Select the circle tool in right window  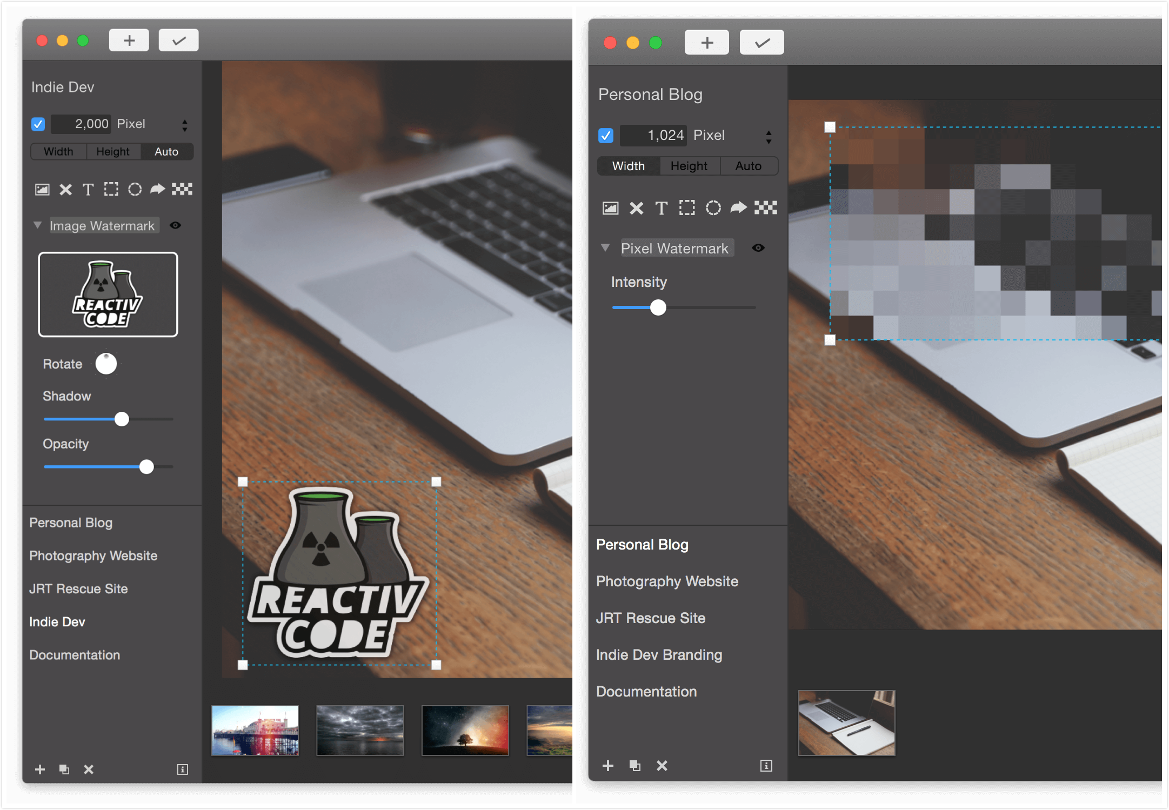click(x=713, y=208)
